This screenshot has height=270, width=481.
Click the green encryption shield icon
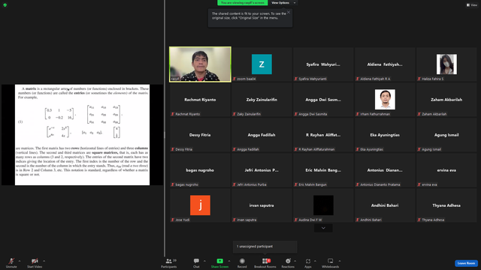click(5, 5)
